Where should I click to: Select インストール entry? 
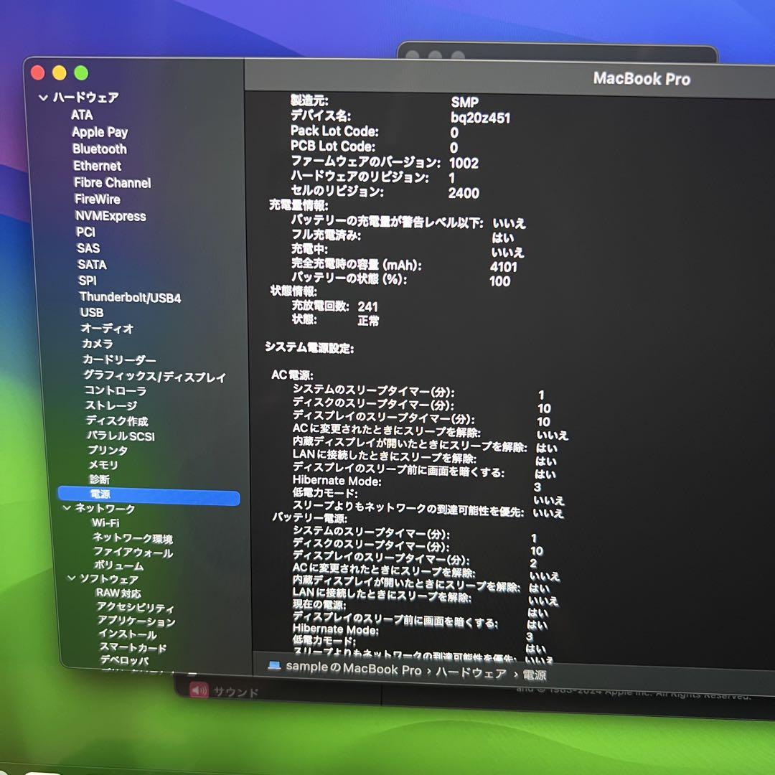pos(128,634)
